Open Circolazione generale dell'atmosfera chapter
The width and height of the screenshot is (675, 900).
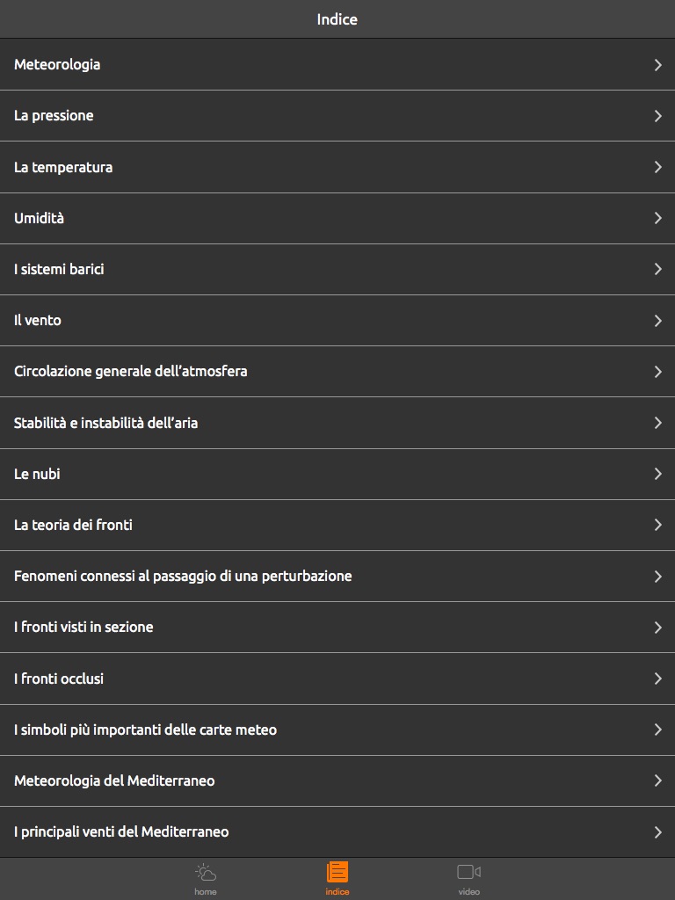[x=131, y=371]
